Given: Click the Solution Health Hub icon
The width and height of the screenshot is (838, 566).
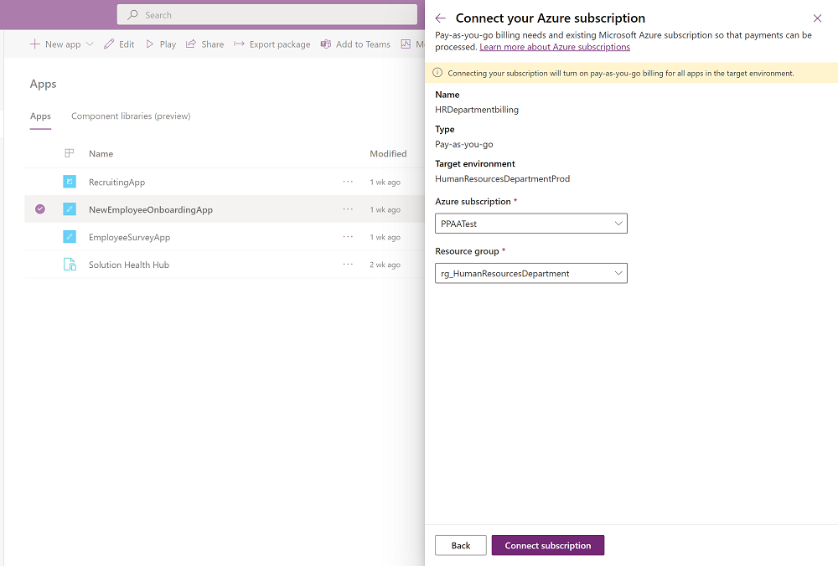Looking at the screenshot, I should (x=70, y=265).
